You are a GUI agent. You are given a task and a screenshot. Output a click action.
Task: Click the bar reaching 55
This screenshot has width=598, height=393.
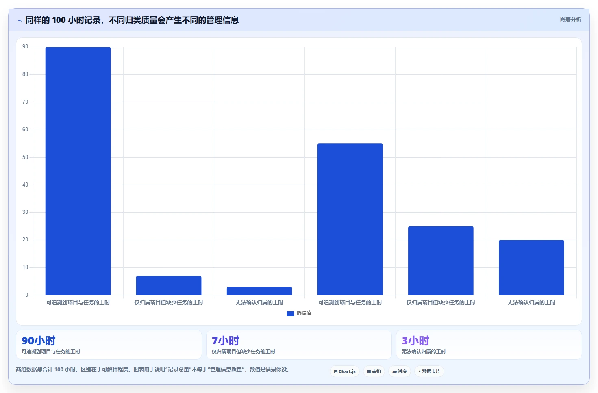[x=350, y=219]
